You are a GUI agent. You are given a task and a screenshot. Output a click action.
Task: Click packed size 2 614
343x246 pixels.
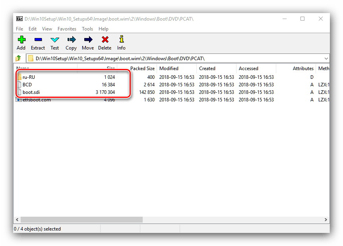(x=149, y=85)
